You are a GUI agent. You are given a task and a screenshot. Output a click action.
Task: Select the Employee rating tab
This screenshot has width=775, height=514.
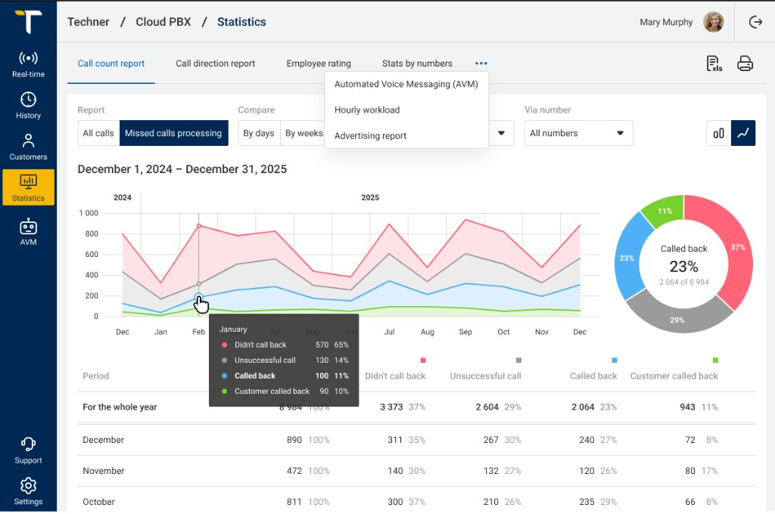coord(319,63)
